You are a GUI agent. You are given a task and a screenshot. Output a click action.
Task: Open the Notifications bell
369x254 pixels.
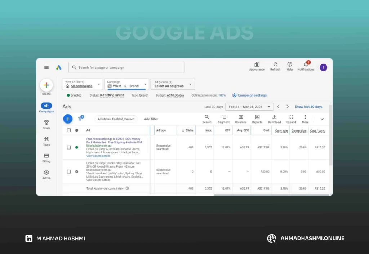point(306,64)
